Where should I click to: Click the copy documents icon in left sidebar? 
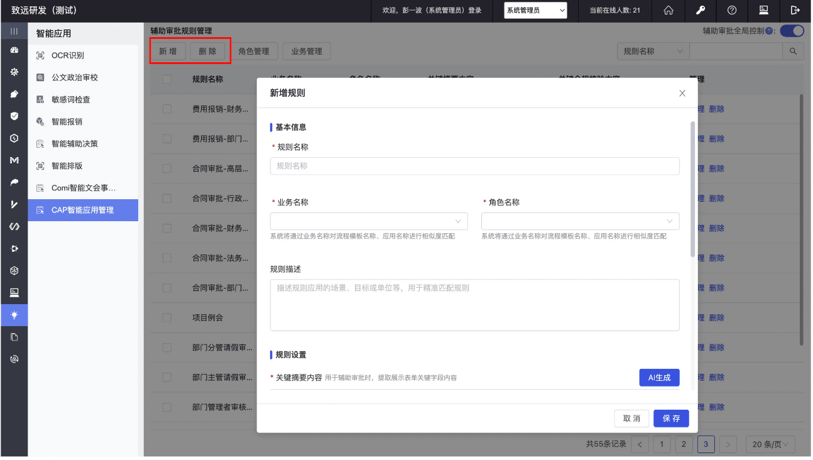[x=14, y=337]
